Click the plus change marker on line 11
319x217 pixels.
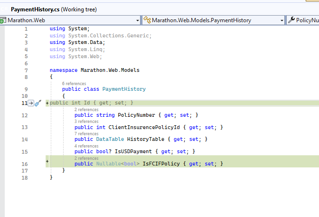tap(47, 103)
